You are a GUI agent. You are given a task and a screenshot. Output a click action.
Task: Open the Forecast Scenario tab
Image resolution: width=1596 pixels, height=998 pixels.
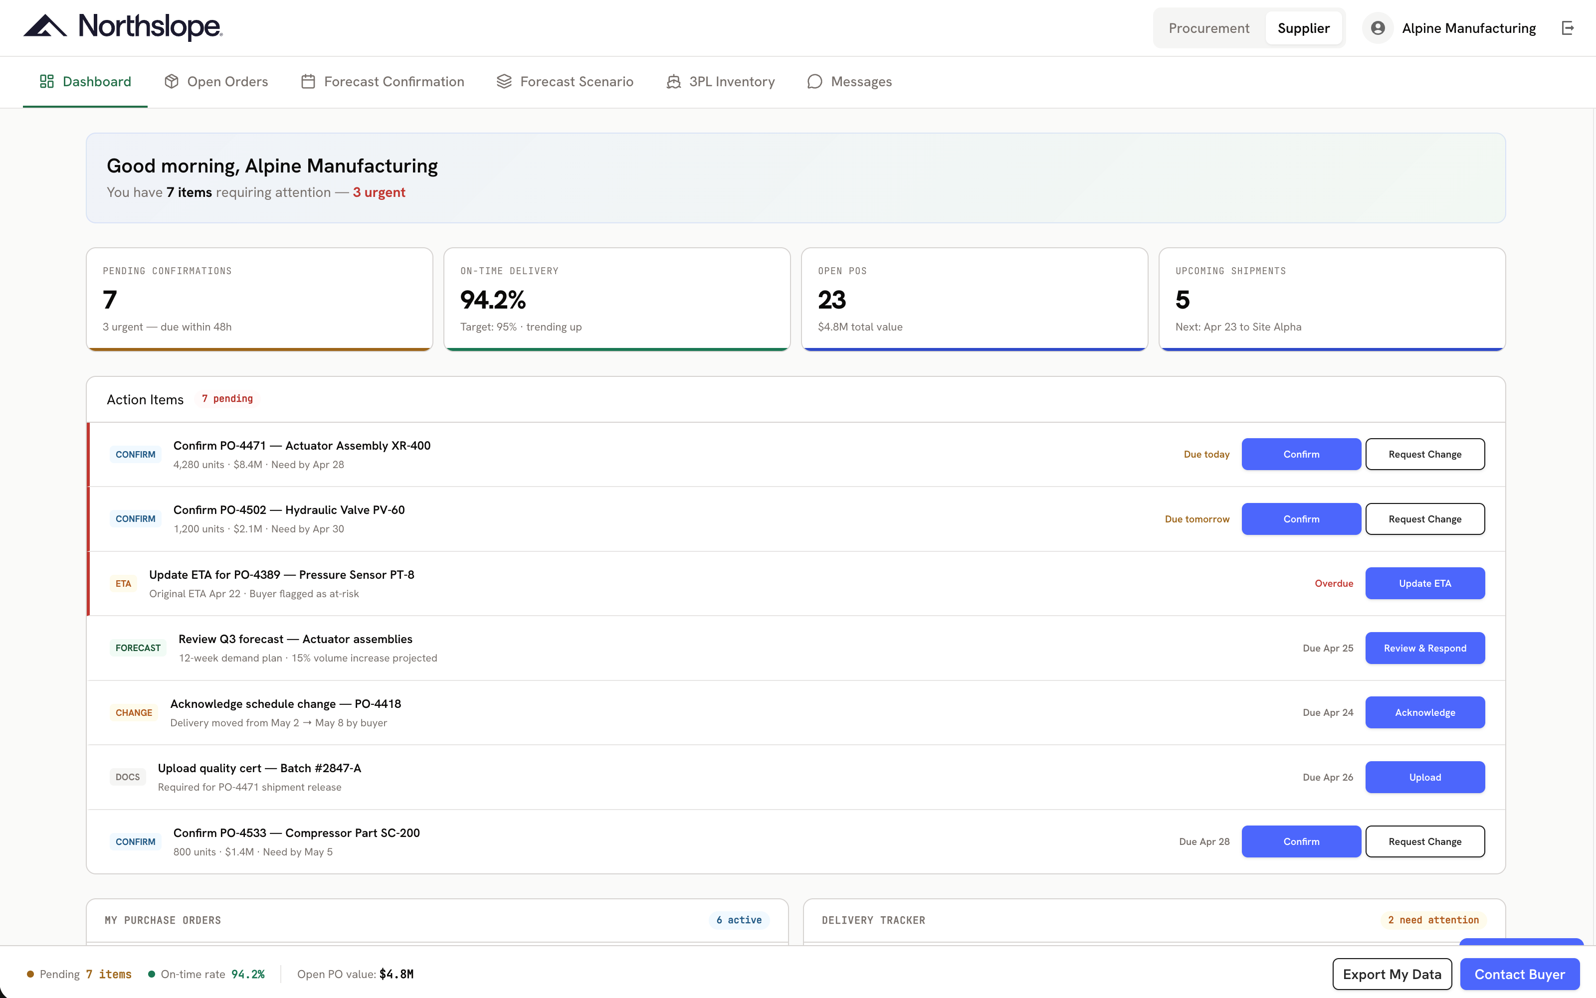tap(565, 81)
